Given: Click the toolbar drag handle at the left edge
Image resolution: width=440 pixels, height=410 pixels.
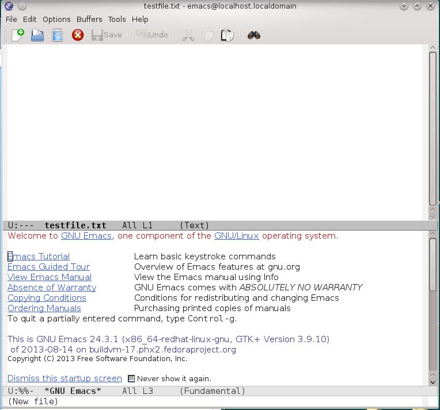Looking at the screenshot, I should point(5,35).
